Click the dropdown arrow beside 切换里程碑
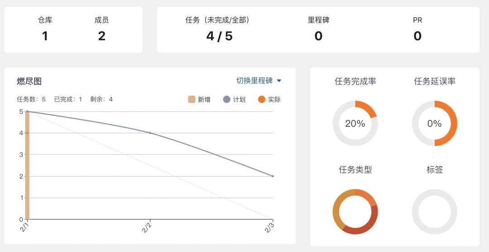489x252 pixels. pyautogui.click(x=279, y=81)
